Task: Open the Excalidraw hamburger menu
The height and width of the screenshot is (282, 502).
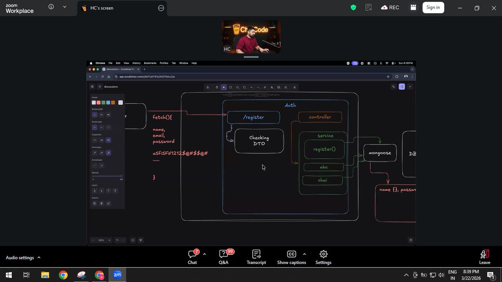Action: 100,87
